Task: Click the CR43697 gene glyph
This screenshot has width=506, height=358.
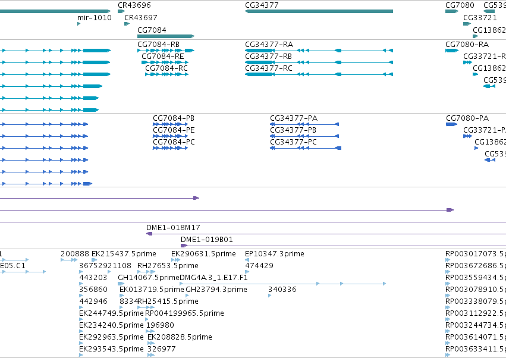Action: click(127, 24)
